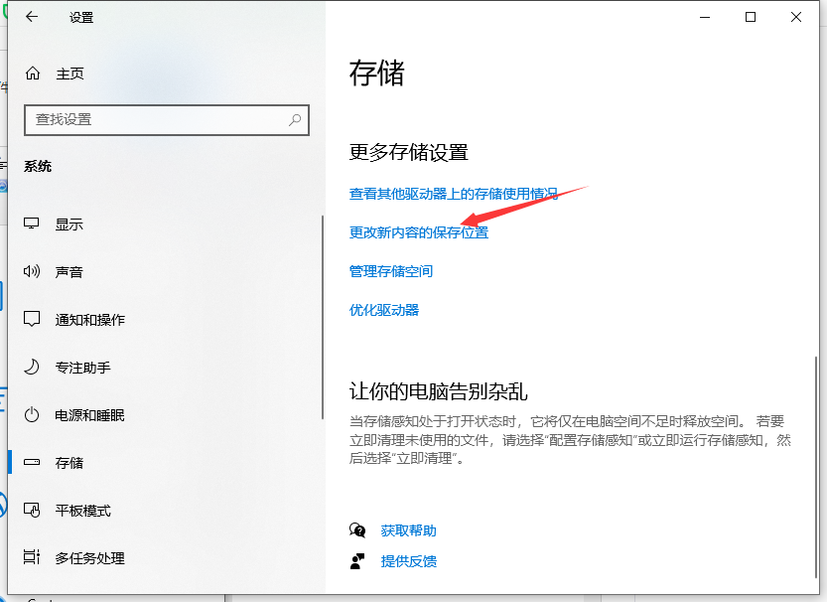Open 专注助手 settings page
This screenshot has height=602, width=827.
(x=82, y=368)
